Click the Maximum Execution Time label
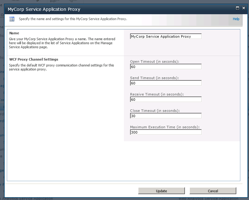This screenshot has height=200, width=249. tap(165, 127)
